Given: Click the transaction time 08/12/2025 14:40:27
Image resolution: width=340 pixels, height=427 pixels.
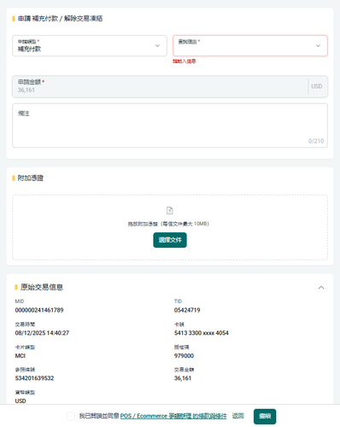Looking at the screenshot, I should pos(42,333).
